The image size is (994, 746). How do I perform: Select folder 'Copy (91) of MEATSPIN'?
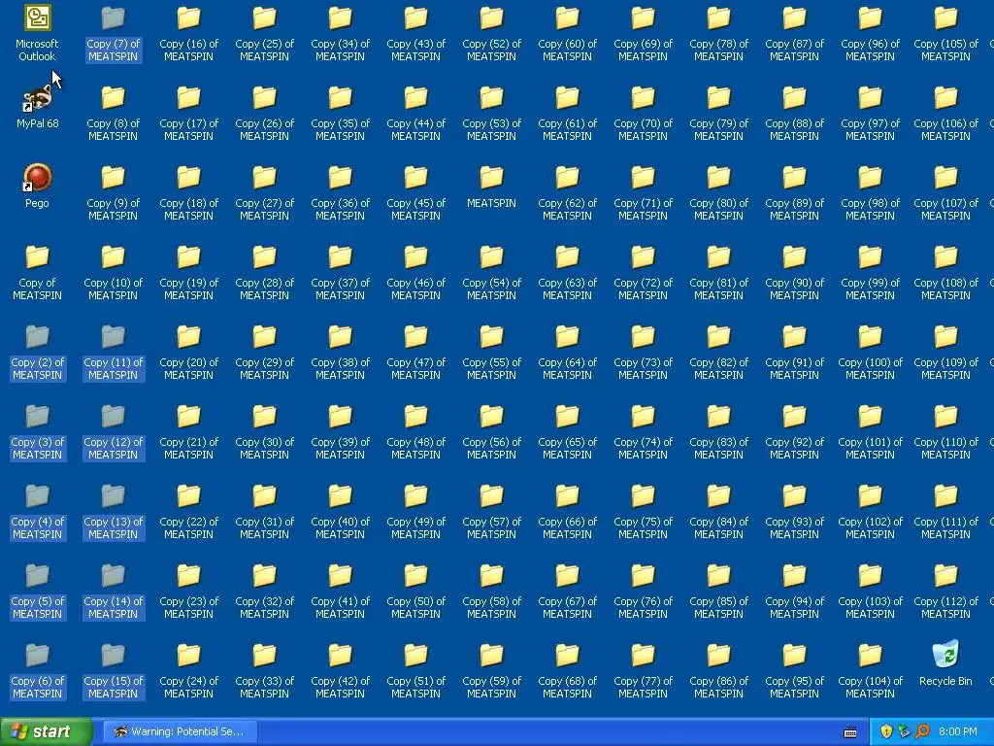[794, 352]
